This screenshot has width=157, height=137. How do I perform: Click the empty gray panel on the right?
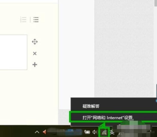124,50
